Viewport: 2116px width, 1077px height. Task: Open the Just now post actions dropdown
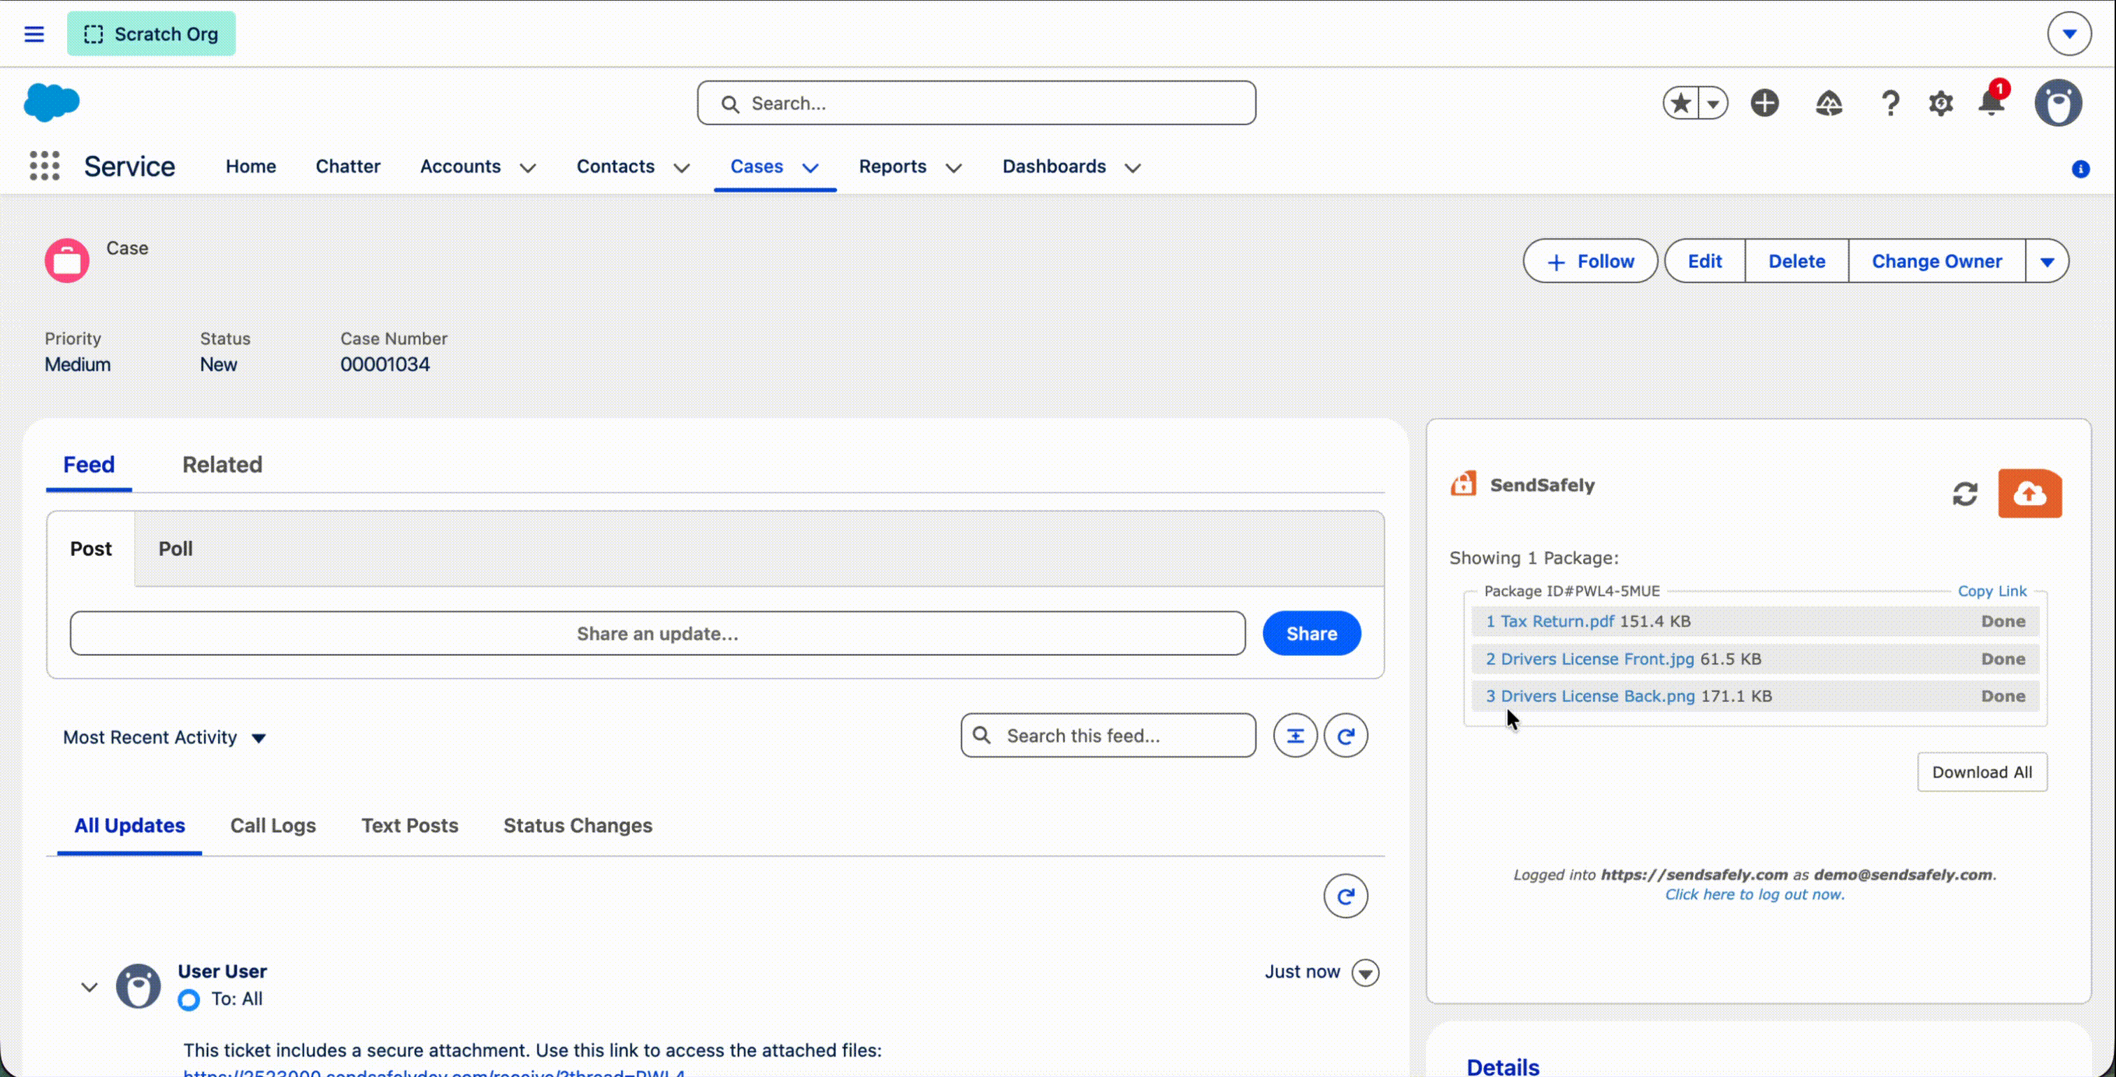tap(1365, 973)
